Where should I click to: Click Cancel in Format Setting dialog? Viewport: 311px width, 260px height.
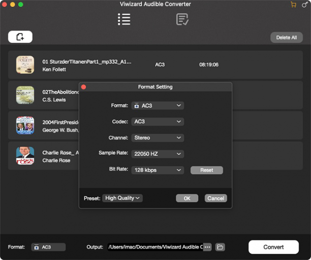point(216,198)
